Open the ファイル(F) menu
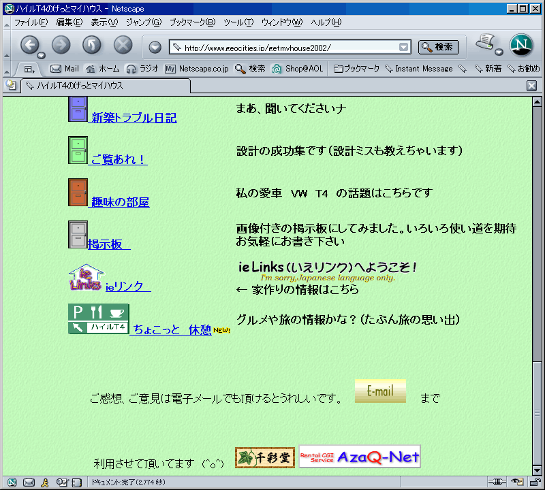Screen dimensions: 545x490 (x=31, y=22)
